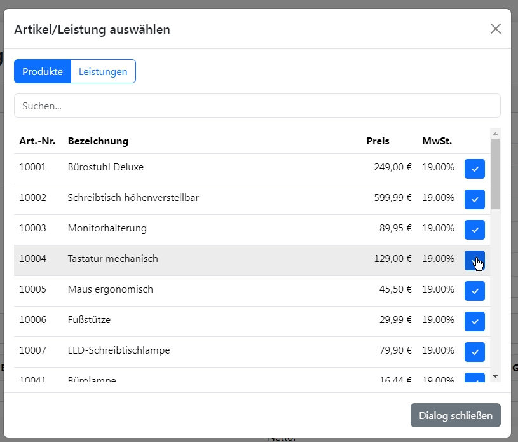Click checkmark button for Bürostuhl Deluxe
Viewport: 518px width, 442px height.
(x=474, y=169)
